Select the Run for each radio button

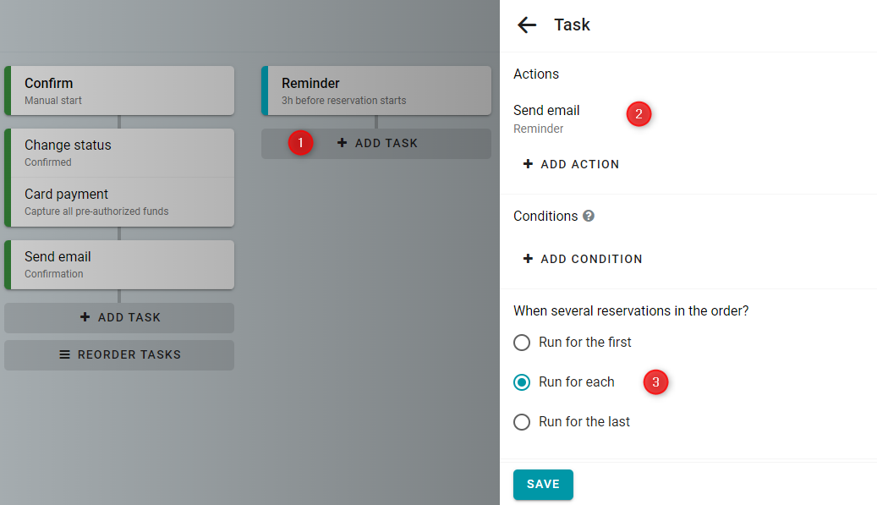click(521, 382)
